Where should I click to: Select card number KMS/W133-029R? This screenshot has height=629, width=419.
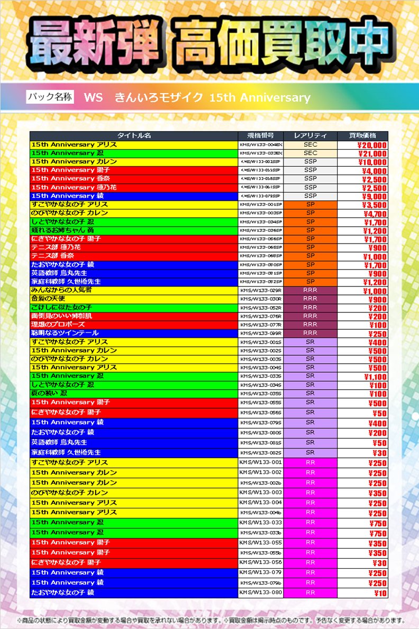pos(261,291)
